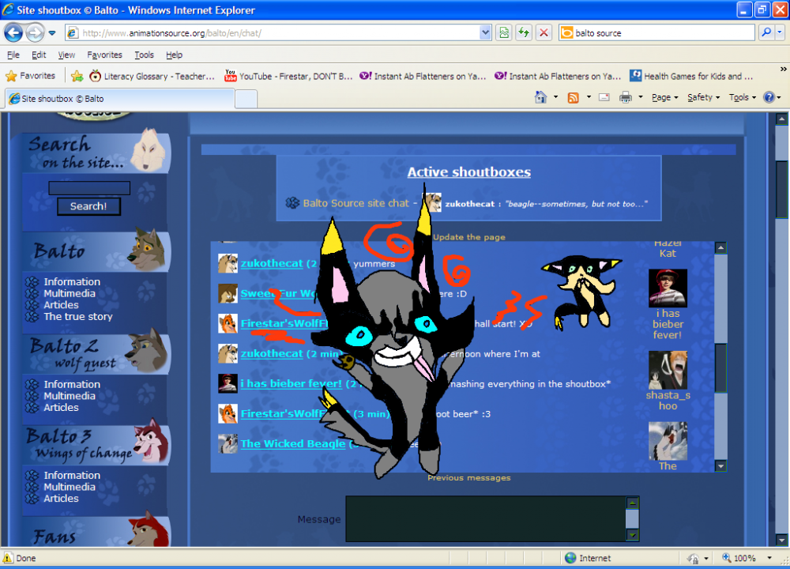Open the Favorites menu

tap(104, 55)
